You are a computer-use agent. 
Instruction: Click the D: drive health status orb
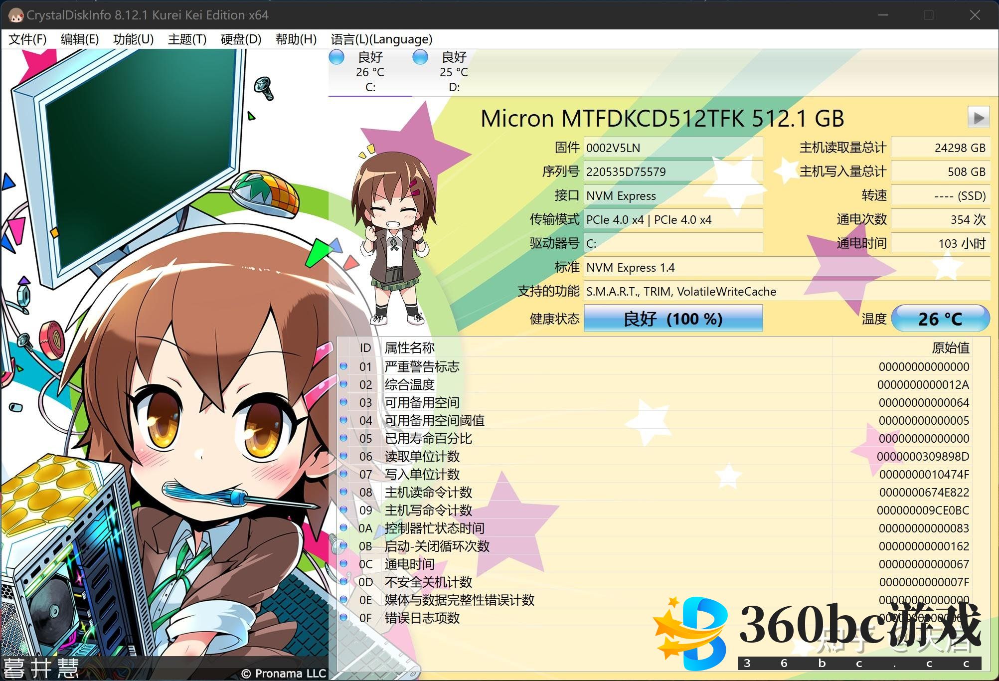(420, 57)
